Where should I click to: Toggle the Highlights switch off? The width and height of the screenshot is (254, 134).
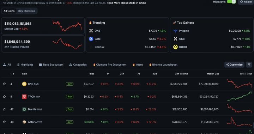(x=231, y=2)
